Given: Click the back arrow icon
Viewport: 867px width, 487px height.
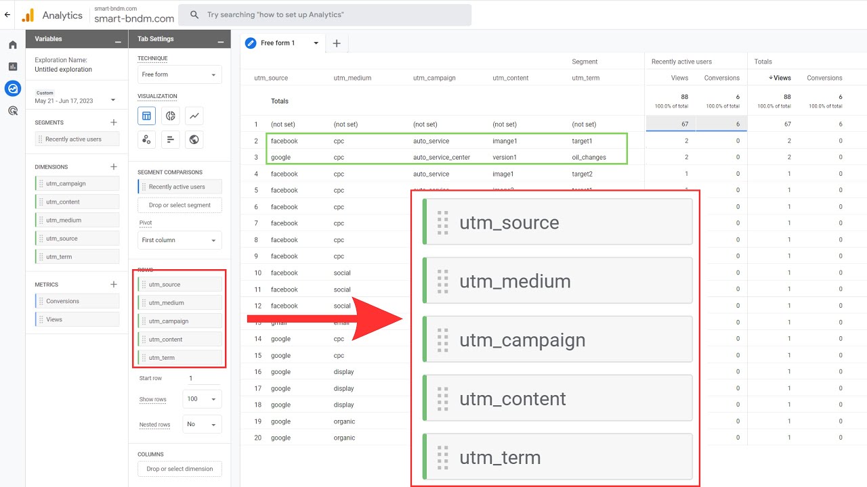Looking at the screenshot, I should click(x=7, y=14).
